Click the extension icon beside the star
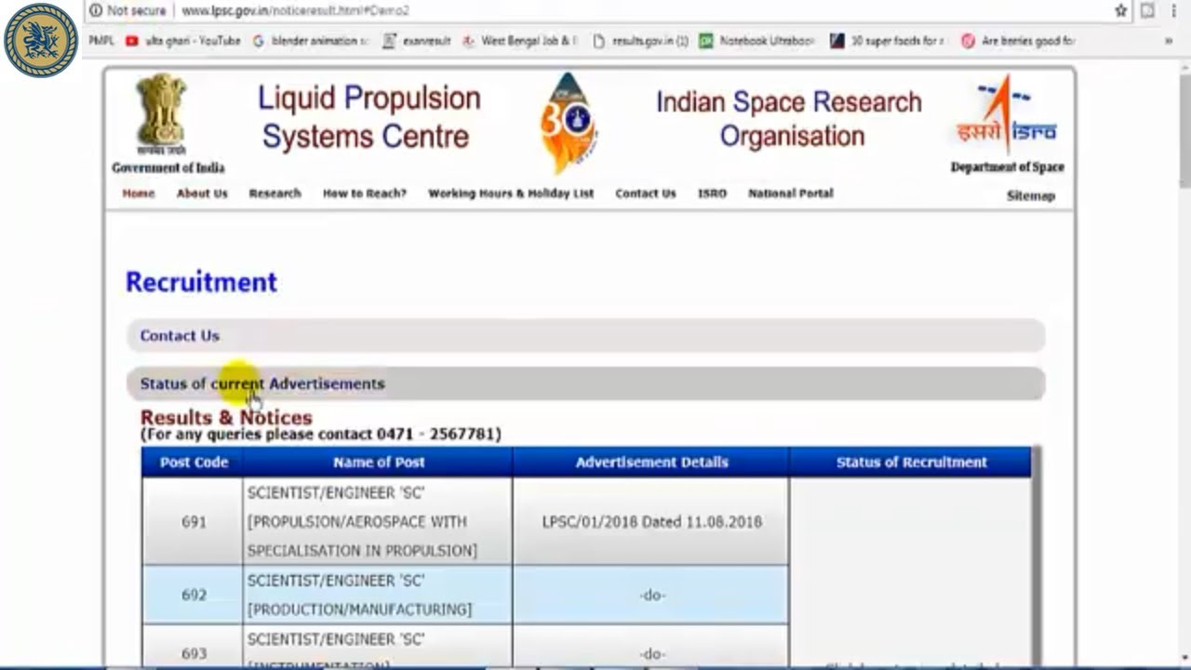Screen dimensions: 1191x670 click(1147, 10)
